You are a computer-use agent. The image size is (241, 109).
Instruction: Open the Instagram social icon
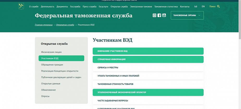(155, 15)
